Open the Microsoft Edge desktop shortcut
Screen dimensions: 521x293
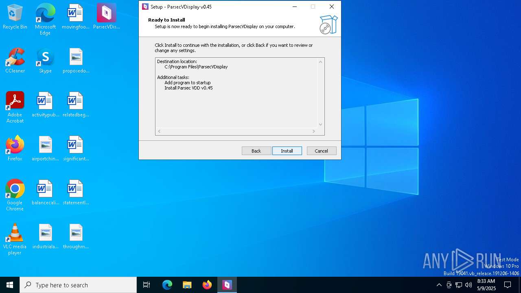45,20
